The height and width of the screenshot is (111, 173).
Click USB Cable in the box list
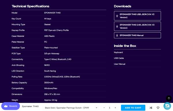pos(119,58)
